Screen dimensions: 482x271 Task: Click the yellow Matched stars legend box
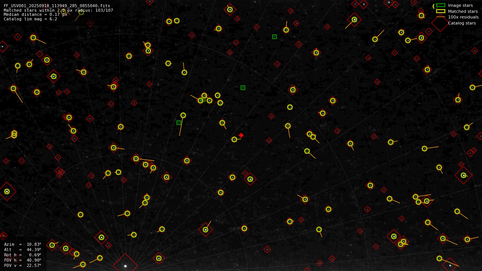pos(441,11)
